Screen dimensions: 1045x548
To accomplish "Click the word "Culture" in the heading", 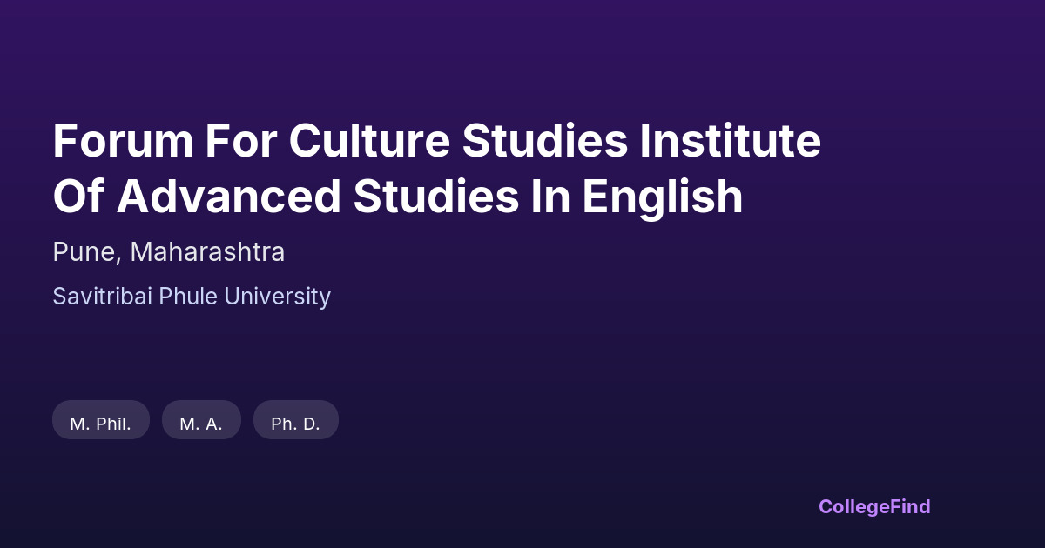I will click(x=369, y=141).
